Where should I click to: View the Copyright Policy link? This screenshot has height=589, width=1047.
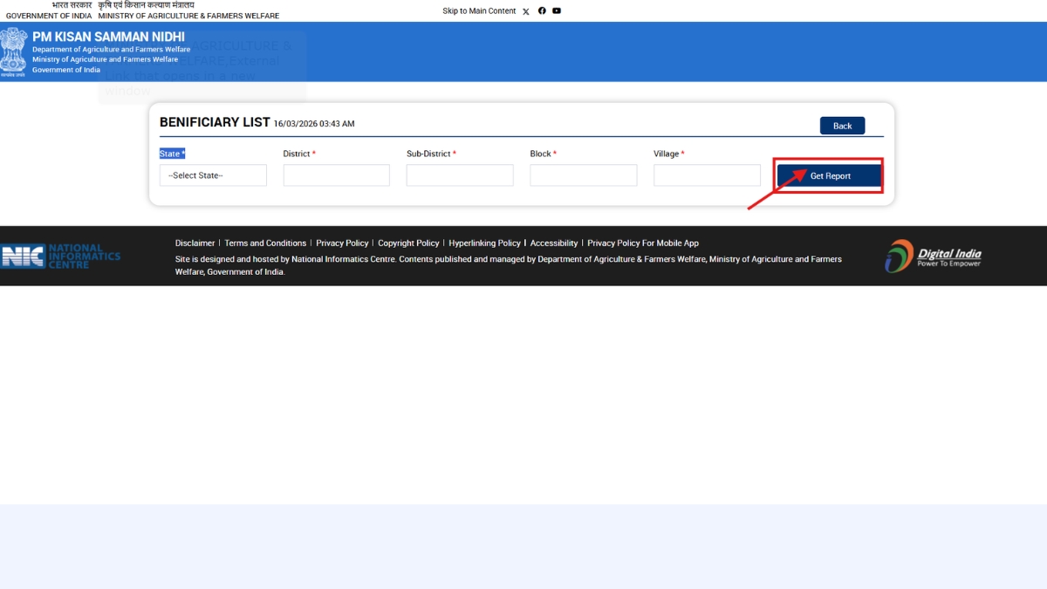click(408, 243)
